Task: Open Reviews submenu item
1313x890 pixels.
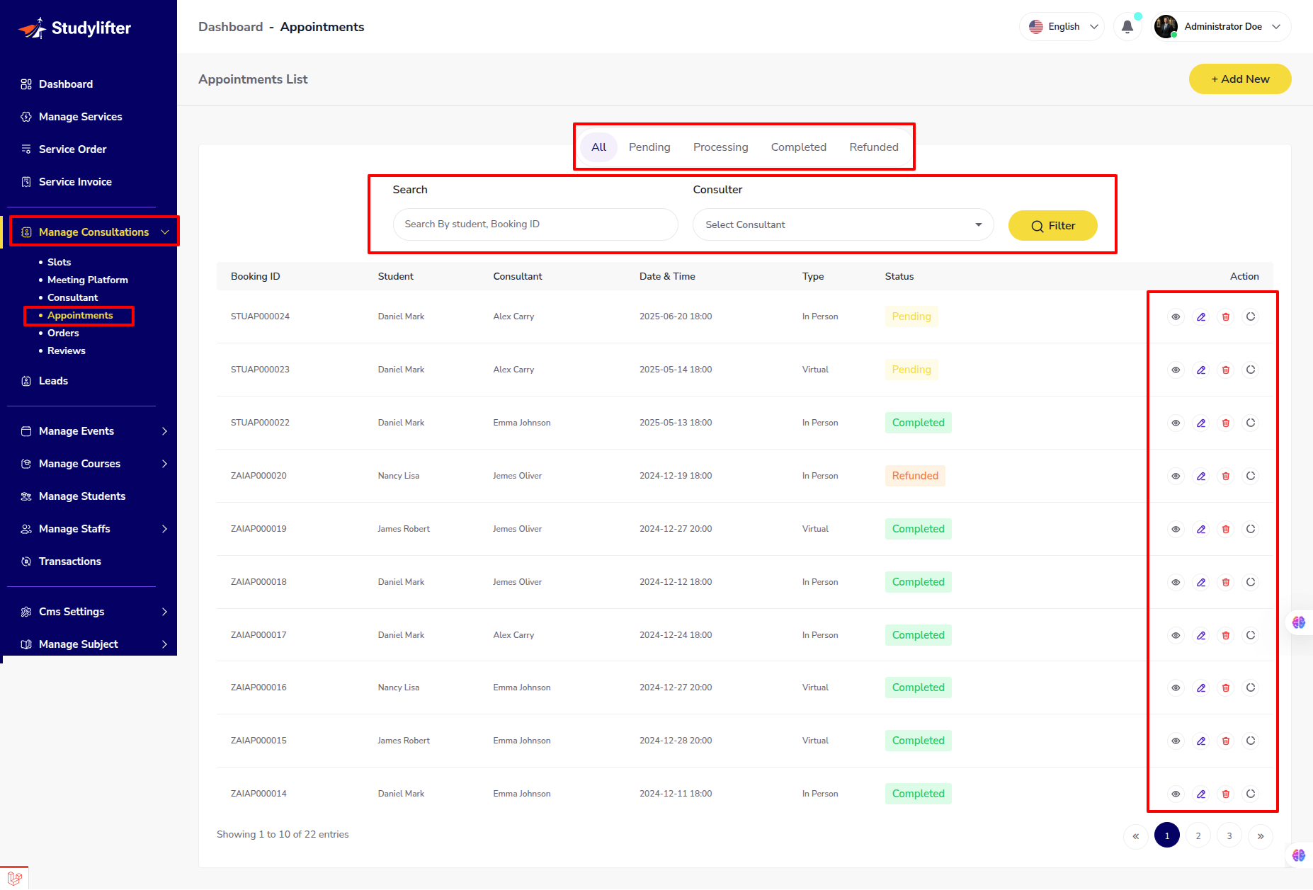Action: [66, 350]
